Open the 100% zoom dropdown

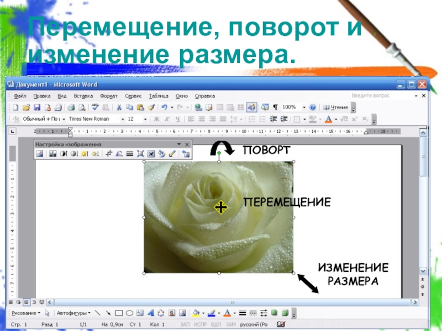click(304, 108)
